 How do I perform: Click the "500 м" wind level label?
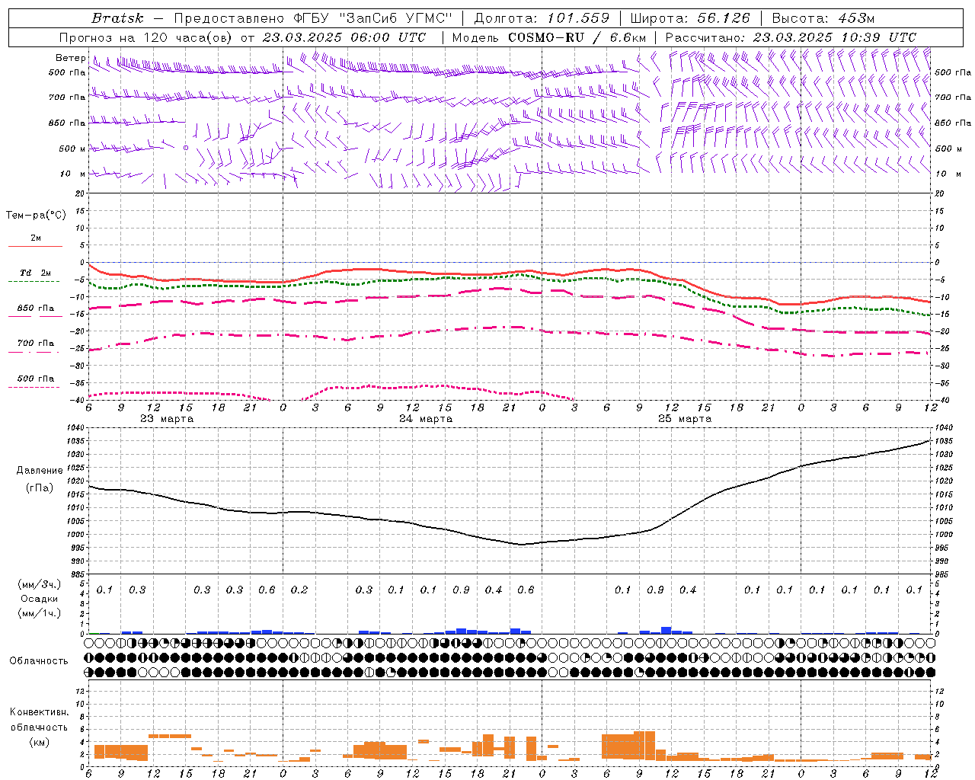pyautogui.click(x=72, y=149)
